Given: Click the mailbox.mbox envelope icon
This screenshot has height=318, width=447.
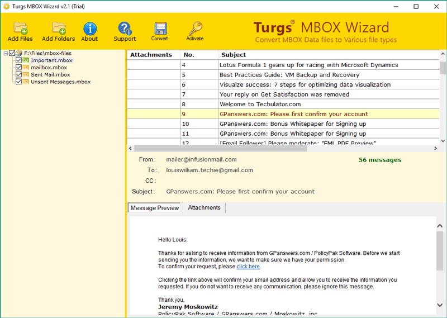Looking at the screenshot, I should tap(26, 67).
